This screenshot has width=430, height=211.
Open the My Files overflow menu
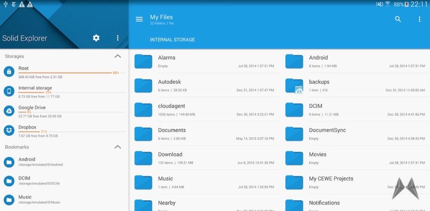tap(419, 19)
